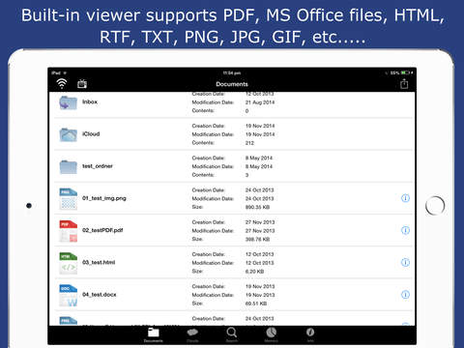Show info for 04_test.docx
This screenshot has width=464, height=348.
point(405,295)
